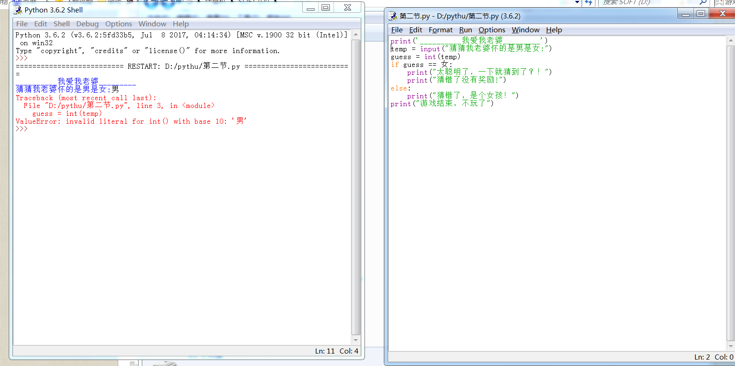Viewport: 735px width, 366px height.
Task: Open File menu in 第二节.py editor
Action: coord(397,30)
